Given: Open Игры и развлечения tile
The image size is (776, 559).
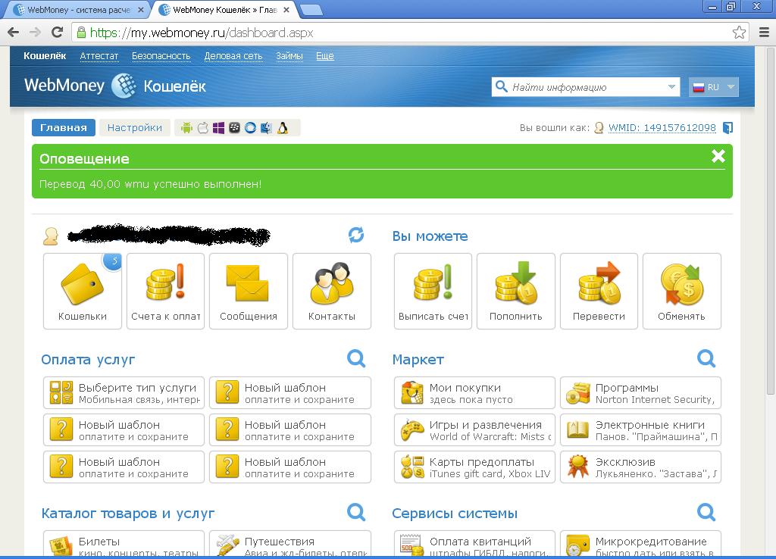Looking at the screenshot, I should click(x=474, y=430).
